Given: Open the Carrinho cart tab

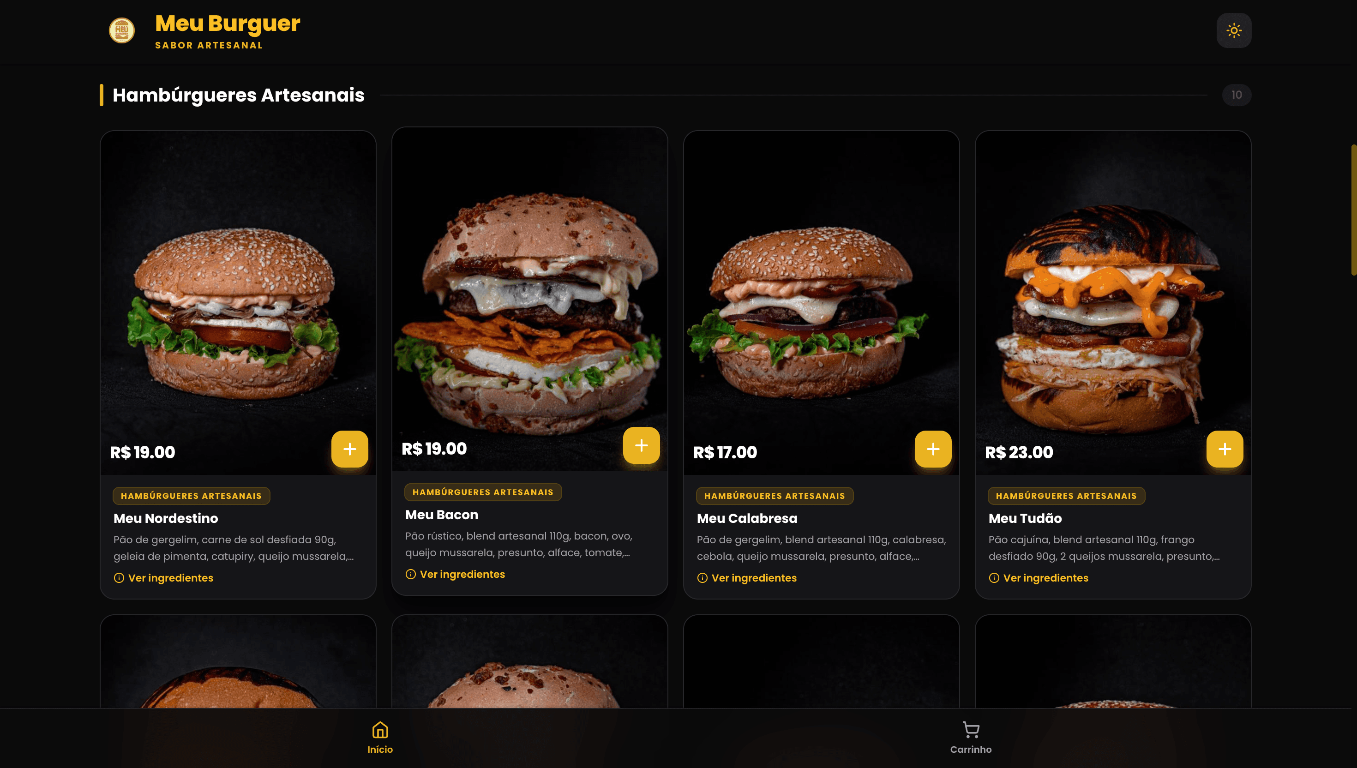Looking at the screenshot, I should 971,738.
